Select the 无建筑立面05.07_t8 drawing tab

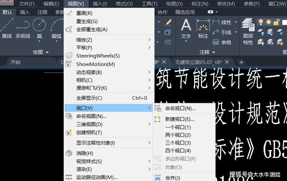[x=198, y=62]
